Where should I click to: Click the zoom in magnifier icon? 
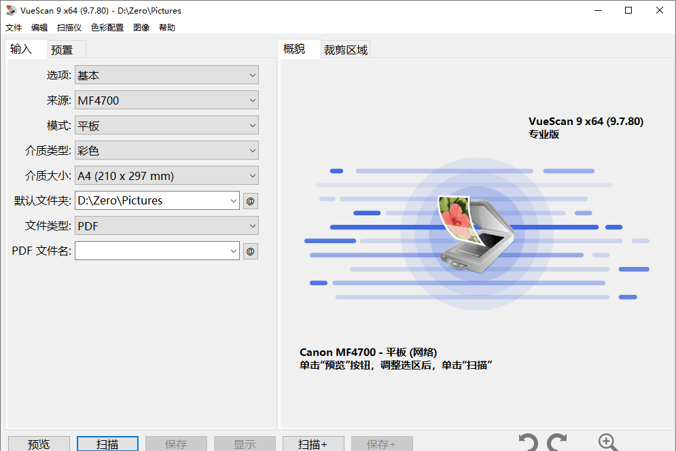tap(608, 443)
